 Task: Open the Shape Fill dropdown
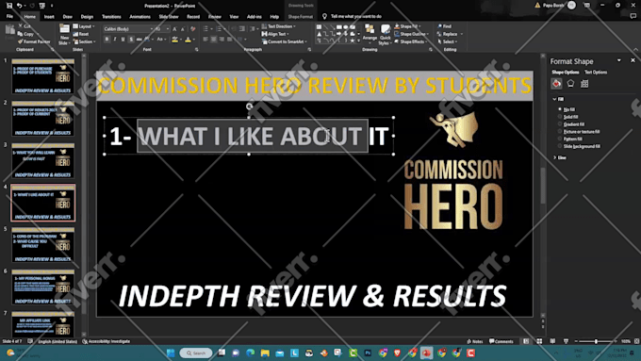point(407,26)
